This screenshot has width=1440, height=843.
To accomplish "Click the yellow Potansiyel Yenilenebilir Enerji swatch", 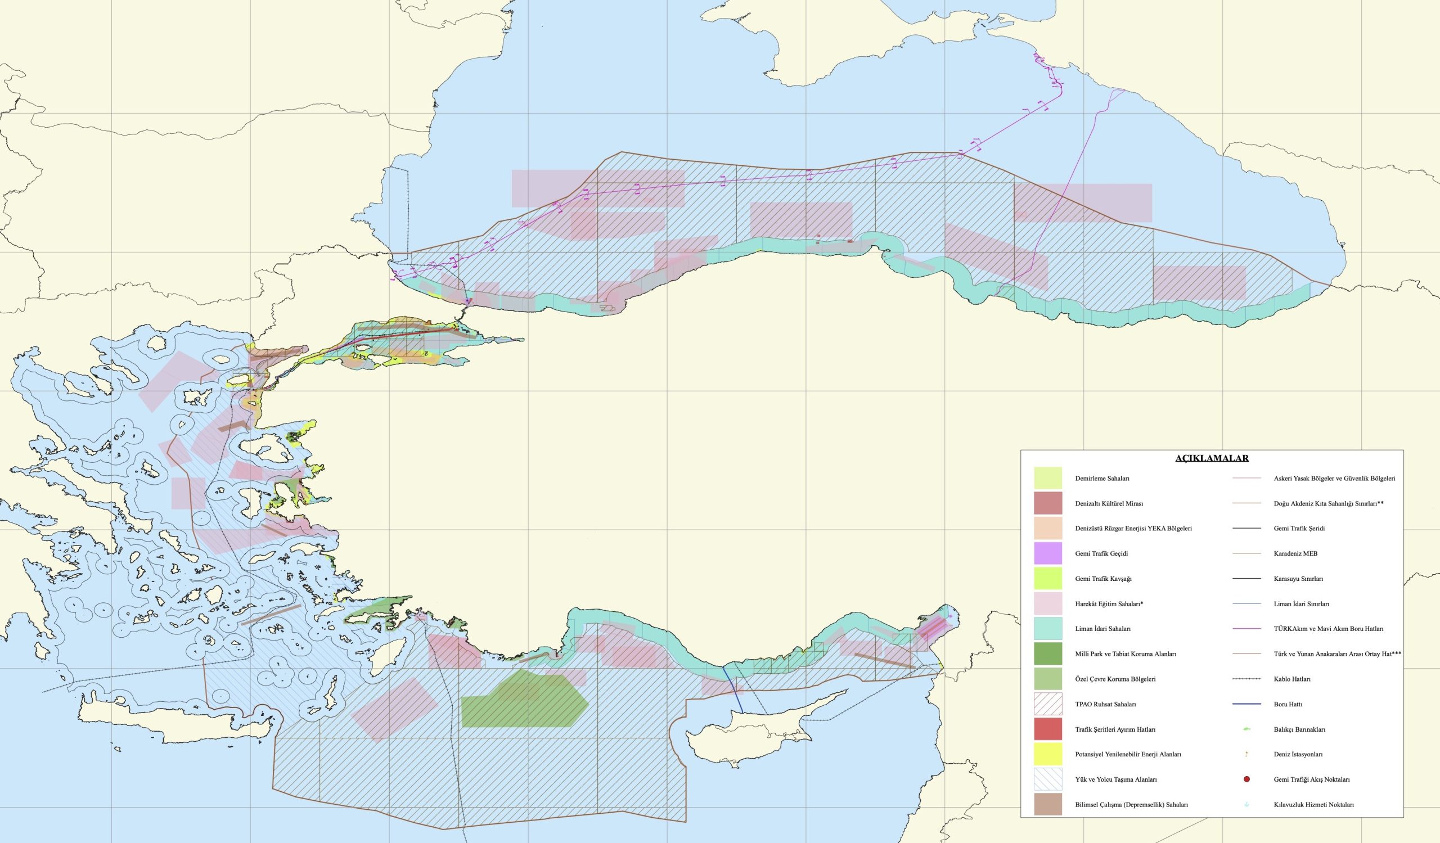I will 1047,755.
